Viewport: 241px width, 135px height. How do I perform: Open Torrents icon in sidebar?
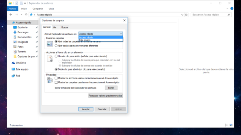pyautogui.click(x=15, y=52)
